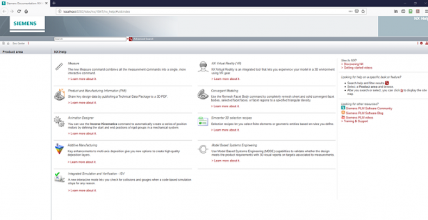Open the Doc Center link
The image size is (428, 220).
[18, 43]
